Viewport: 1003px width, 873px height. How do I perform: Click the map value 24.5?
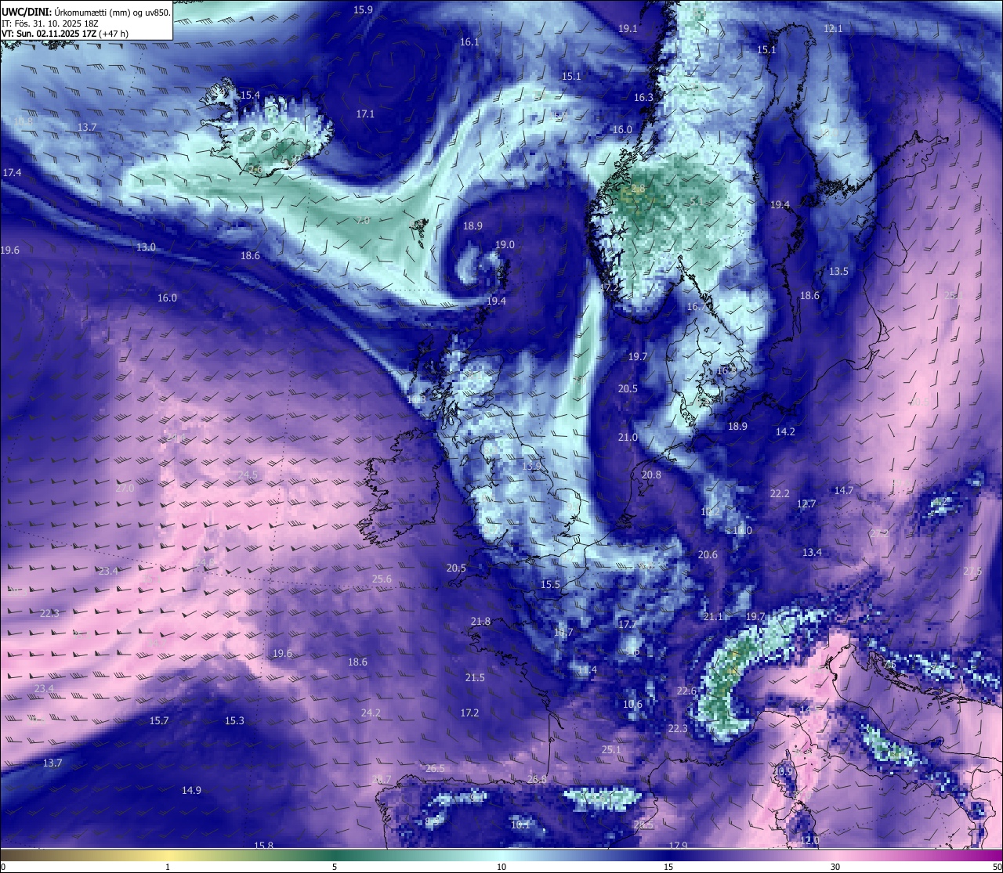coord(248,475)
